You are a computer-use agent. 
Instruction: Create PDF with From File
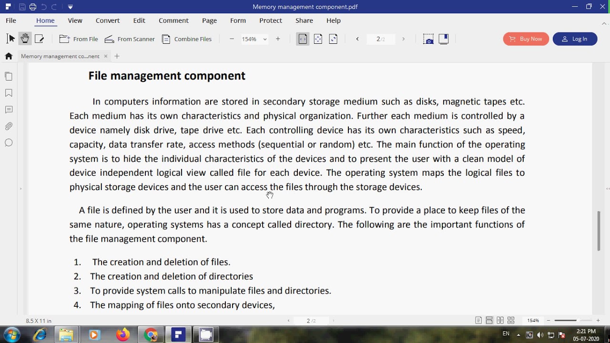[79, 39]
